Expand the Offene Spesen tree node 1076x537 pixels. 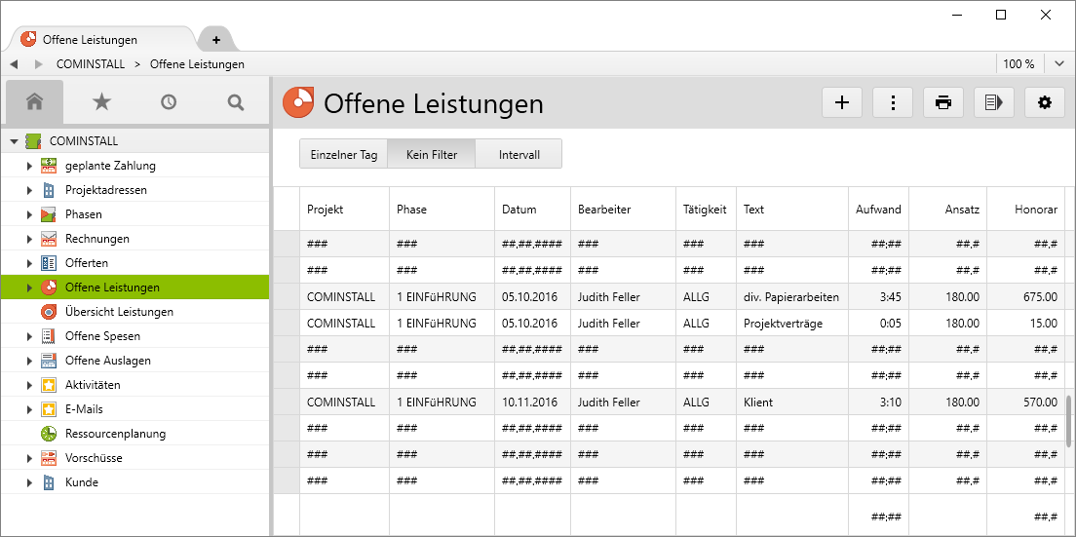pyautogui.click(x=29, y=336)
